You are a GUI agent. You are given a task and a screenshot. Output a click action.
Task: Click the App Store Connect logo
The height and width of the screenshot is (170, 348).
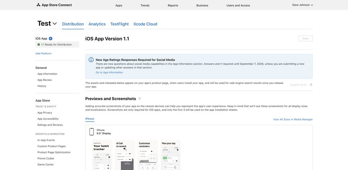pos(54,5)
